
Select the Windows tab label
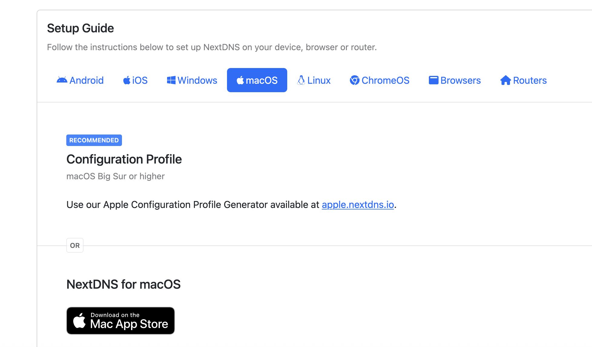[x=197, y=80]
